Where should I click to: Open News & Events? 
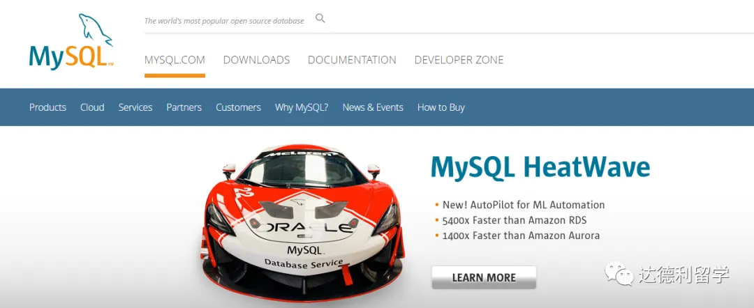tap(373, 107)
